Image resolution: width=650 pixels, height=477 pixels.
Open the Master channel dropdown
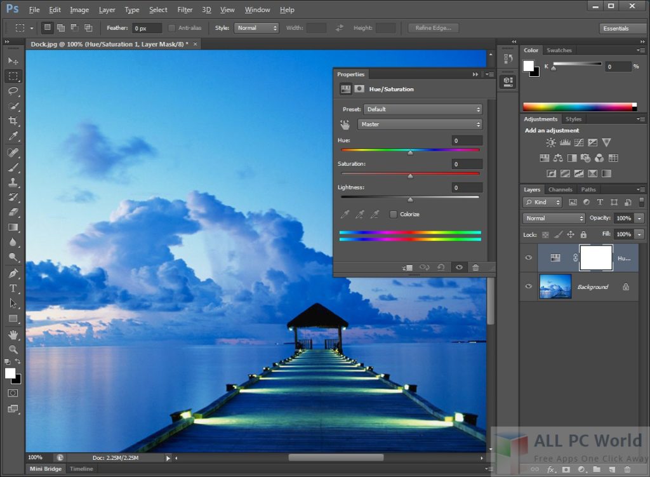[x=420, y=124]
